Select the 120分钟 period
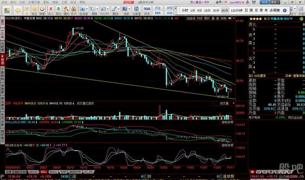 236,10
